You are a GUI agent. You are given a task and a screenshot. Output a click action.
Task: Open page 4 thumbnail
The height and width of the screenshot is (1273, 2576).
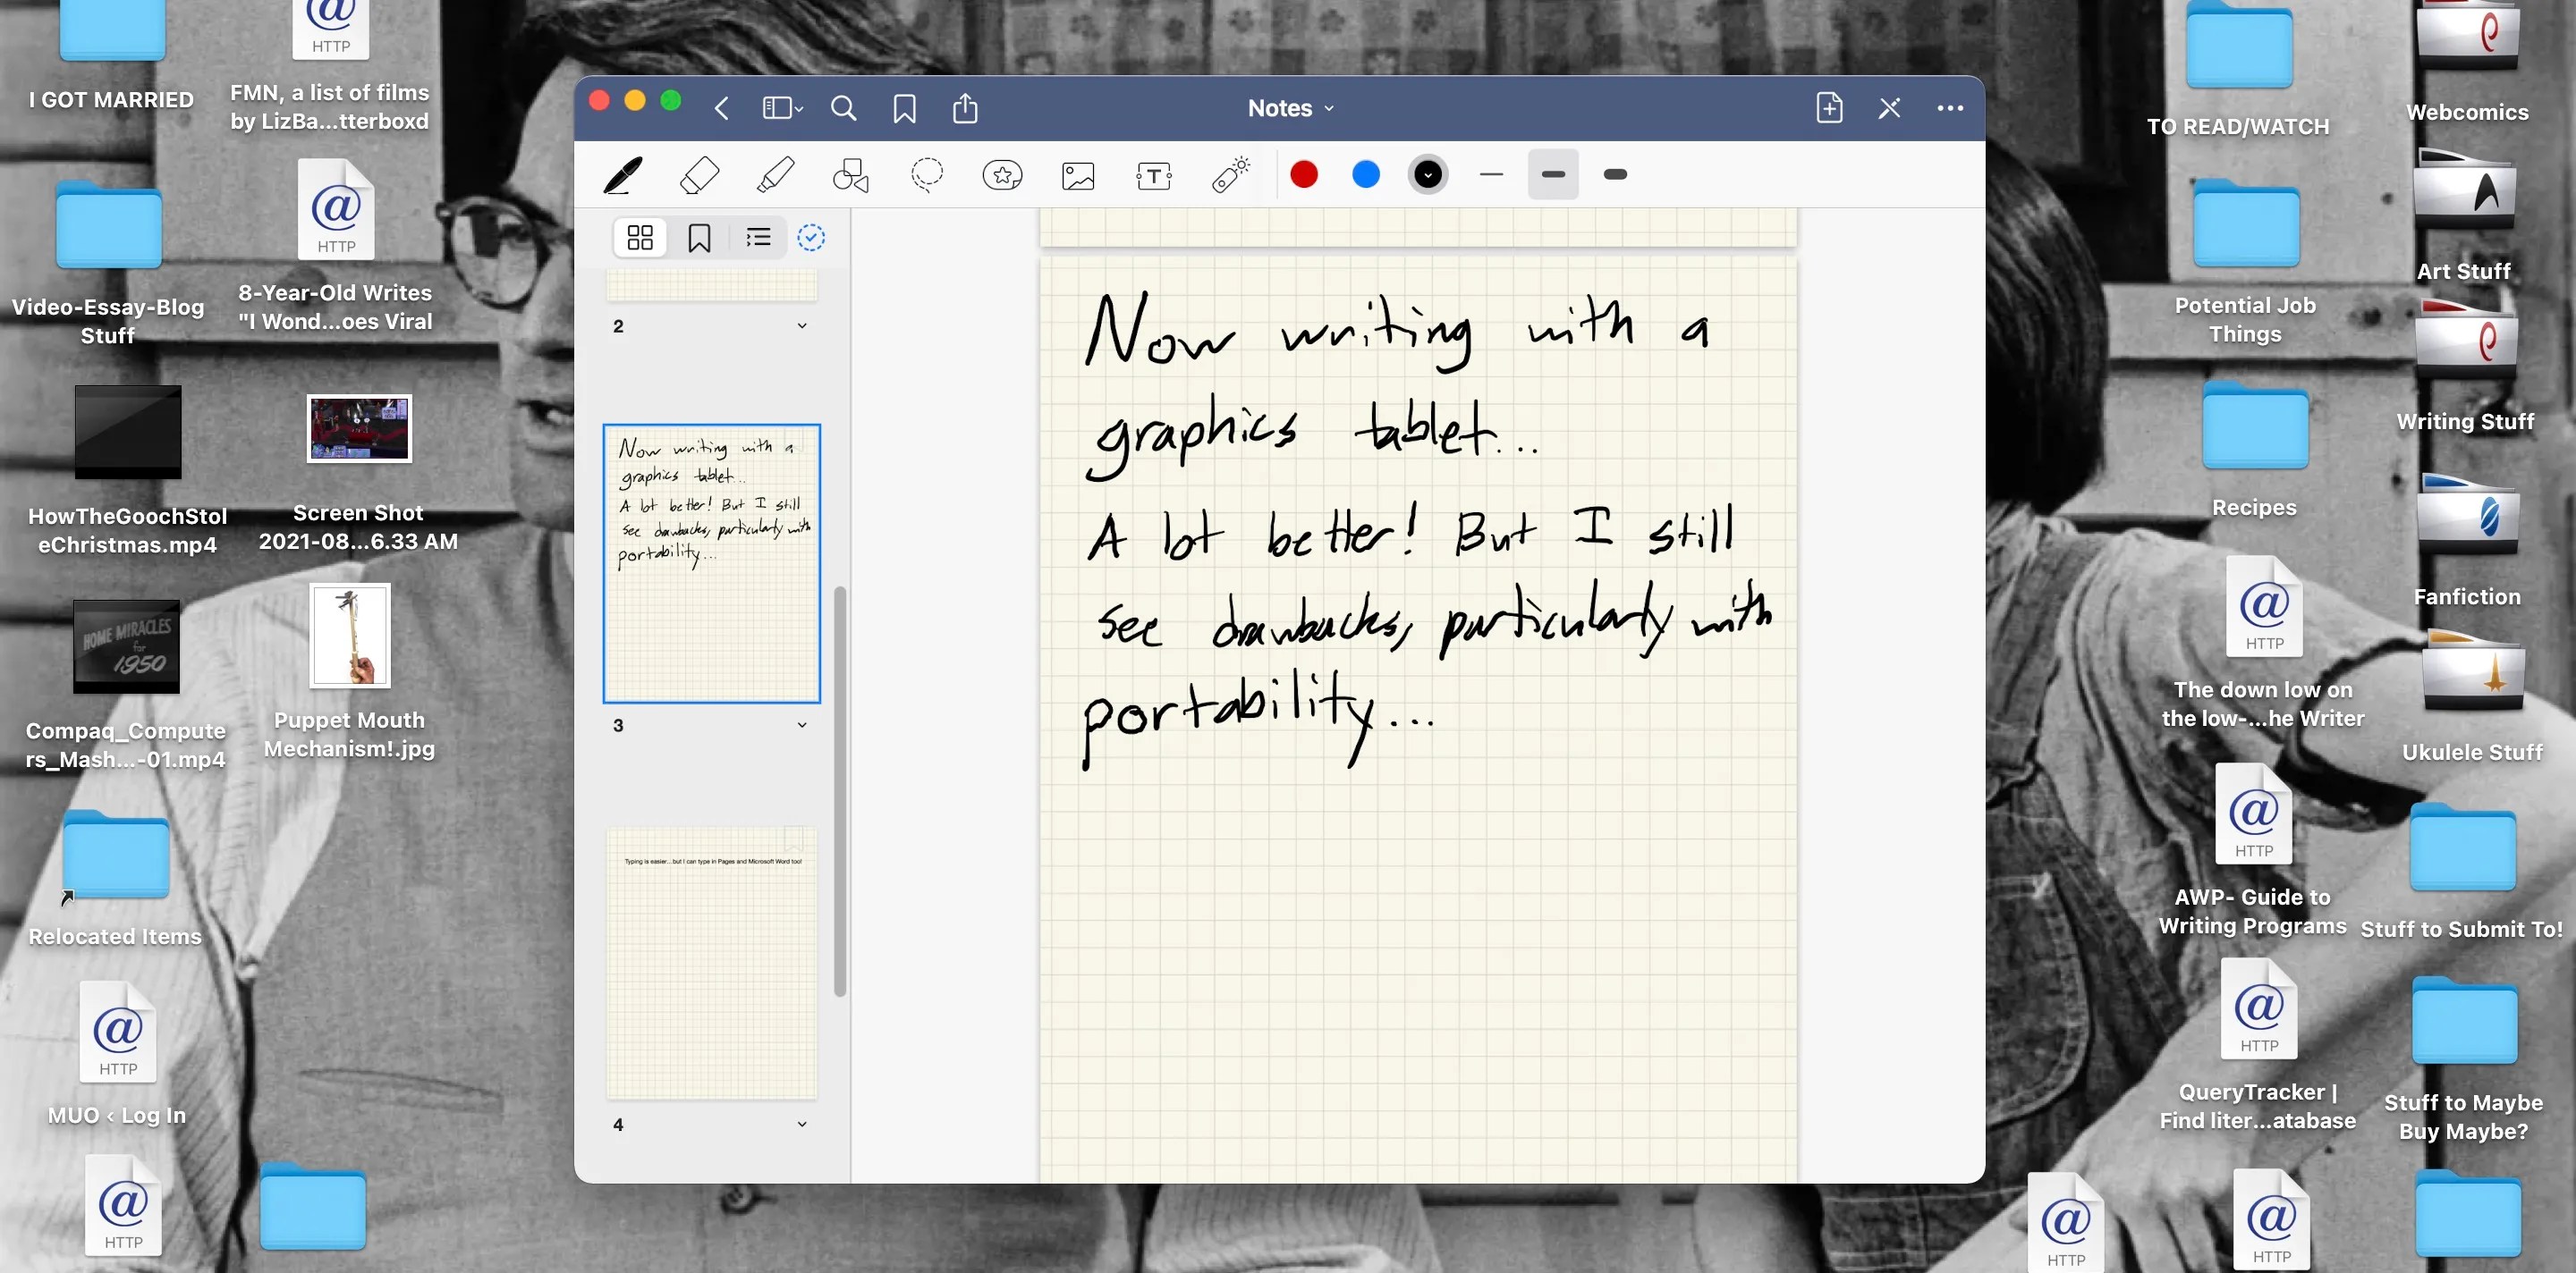pos(710,959)
